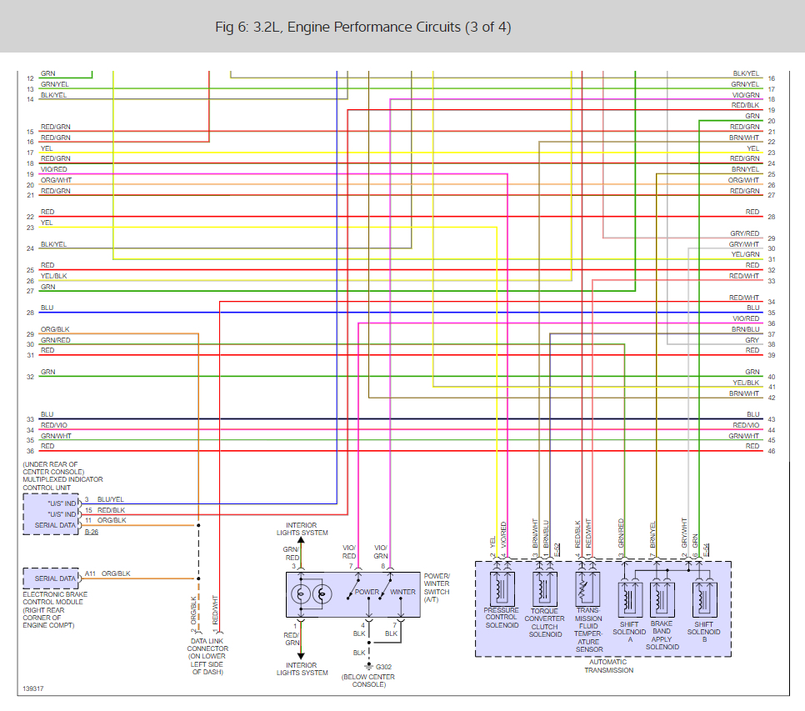Click the TORQUE CONVERTER CLUTCH SOLENOID label
The height and width of the screenshot is (711, 805).
point(545,623)
